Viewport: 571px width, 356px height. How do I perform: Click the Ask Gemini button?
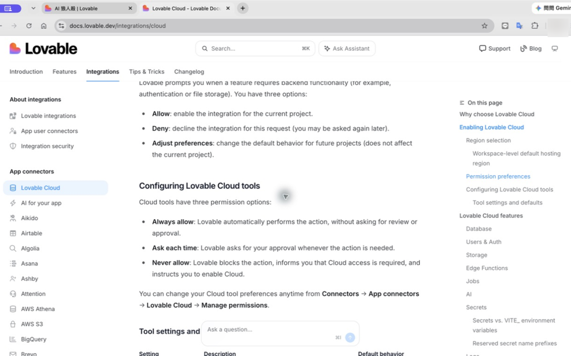[x=551, y=8]
